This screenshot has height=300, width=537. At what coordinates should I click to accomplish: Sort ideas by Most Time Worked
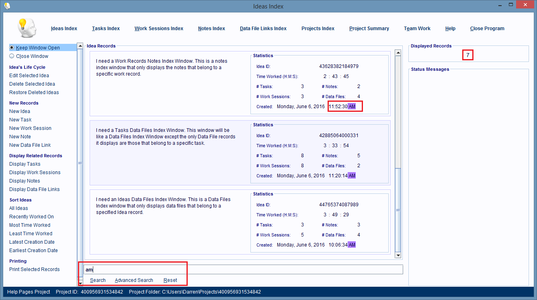pos(30,225)
